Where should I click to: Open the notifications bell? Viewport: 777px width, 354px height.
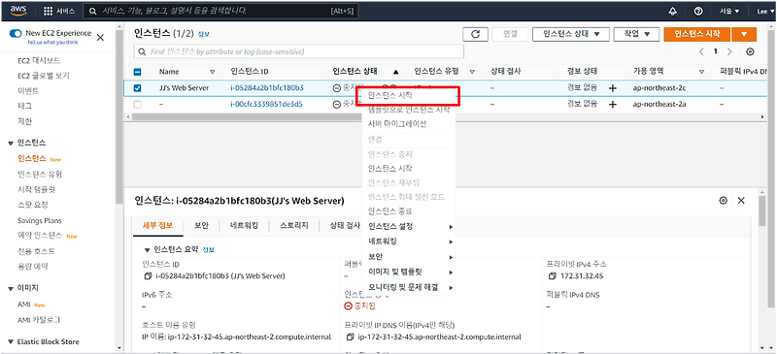pos(672,11)
